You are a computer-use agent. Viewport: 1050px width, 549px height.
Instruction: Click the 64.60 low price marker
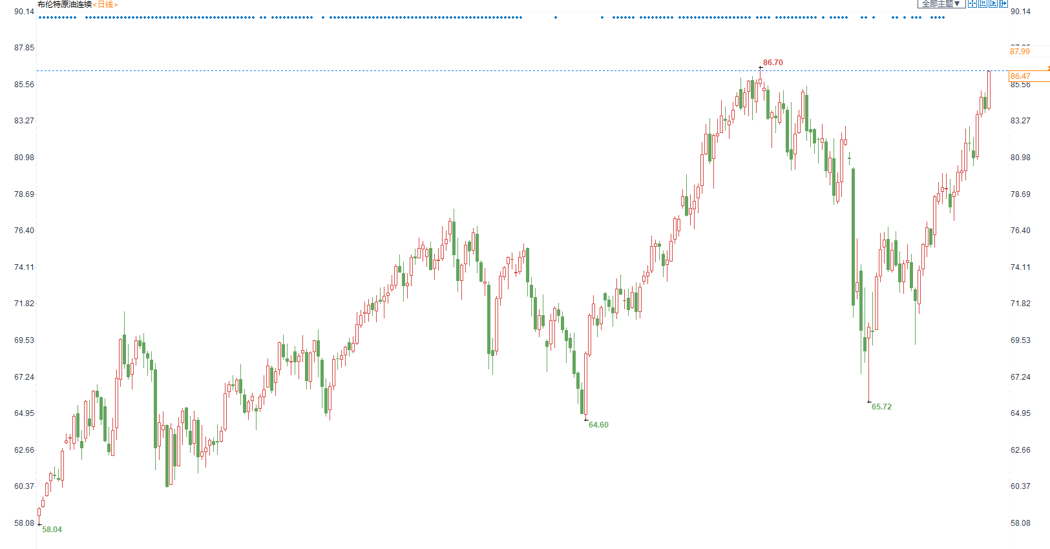(x=598, y=425)
